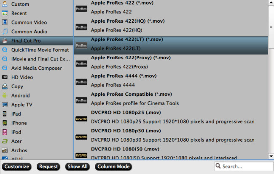Viewport: 274px width, 174px height.
Task: Click 'Apple ProRes profile for Cinema Tools' description
Action: [135, 103]
